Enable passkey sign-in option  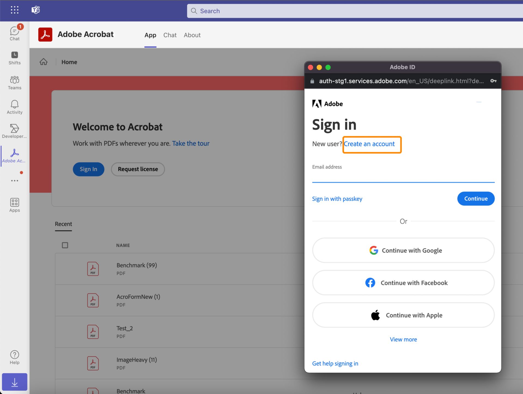(x=337, y=198)
